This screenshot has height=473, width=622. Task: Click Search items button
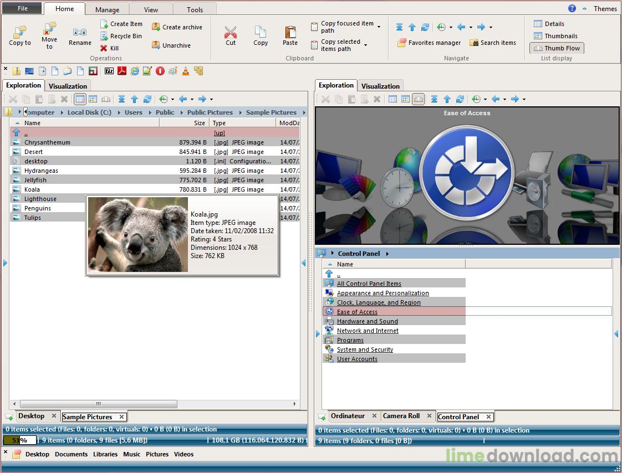click(x=492, y=43)
